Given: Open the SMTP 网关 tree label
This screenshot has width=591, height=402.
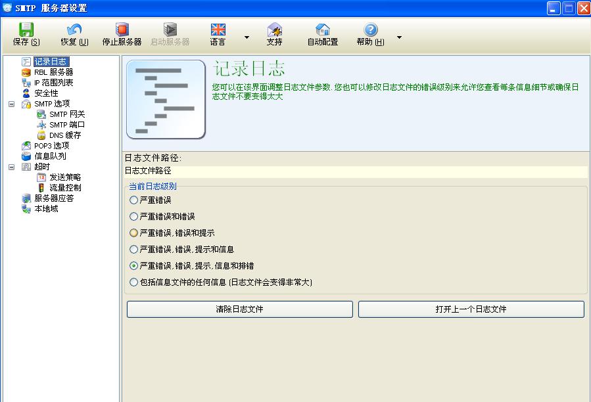Looking at the screenshot, I should tap(67, 114).
